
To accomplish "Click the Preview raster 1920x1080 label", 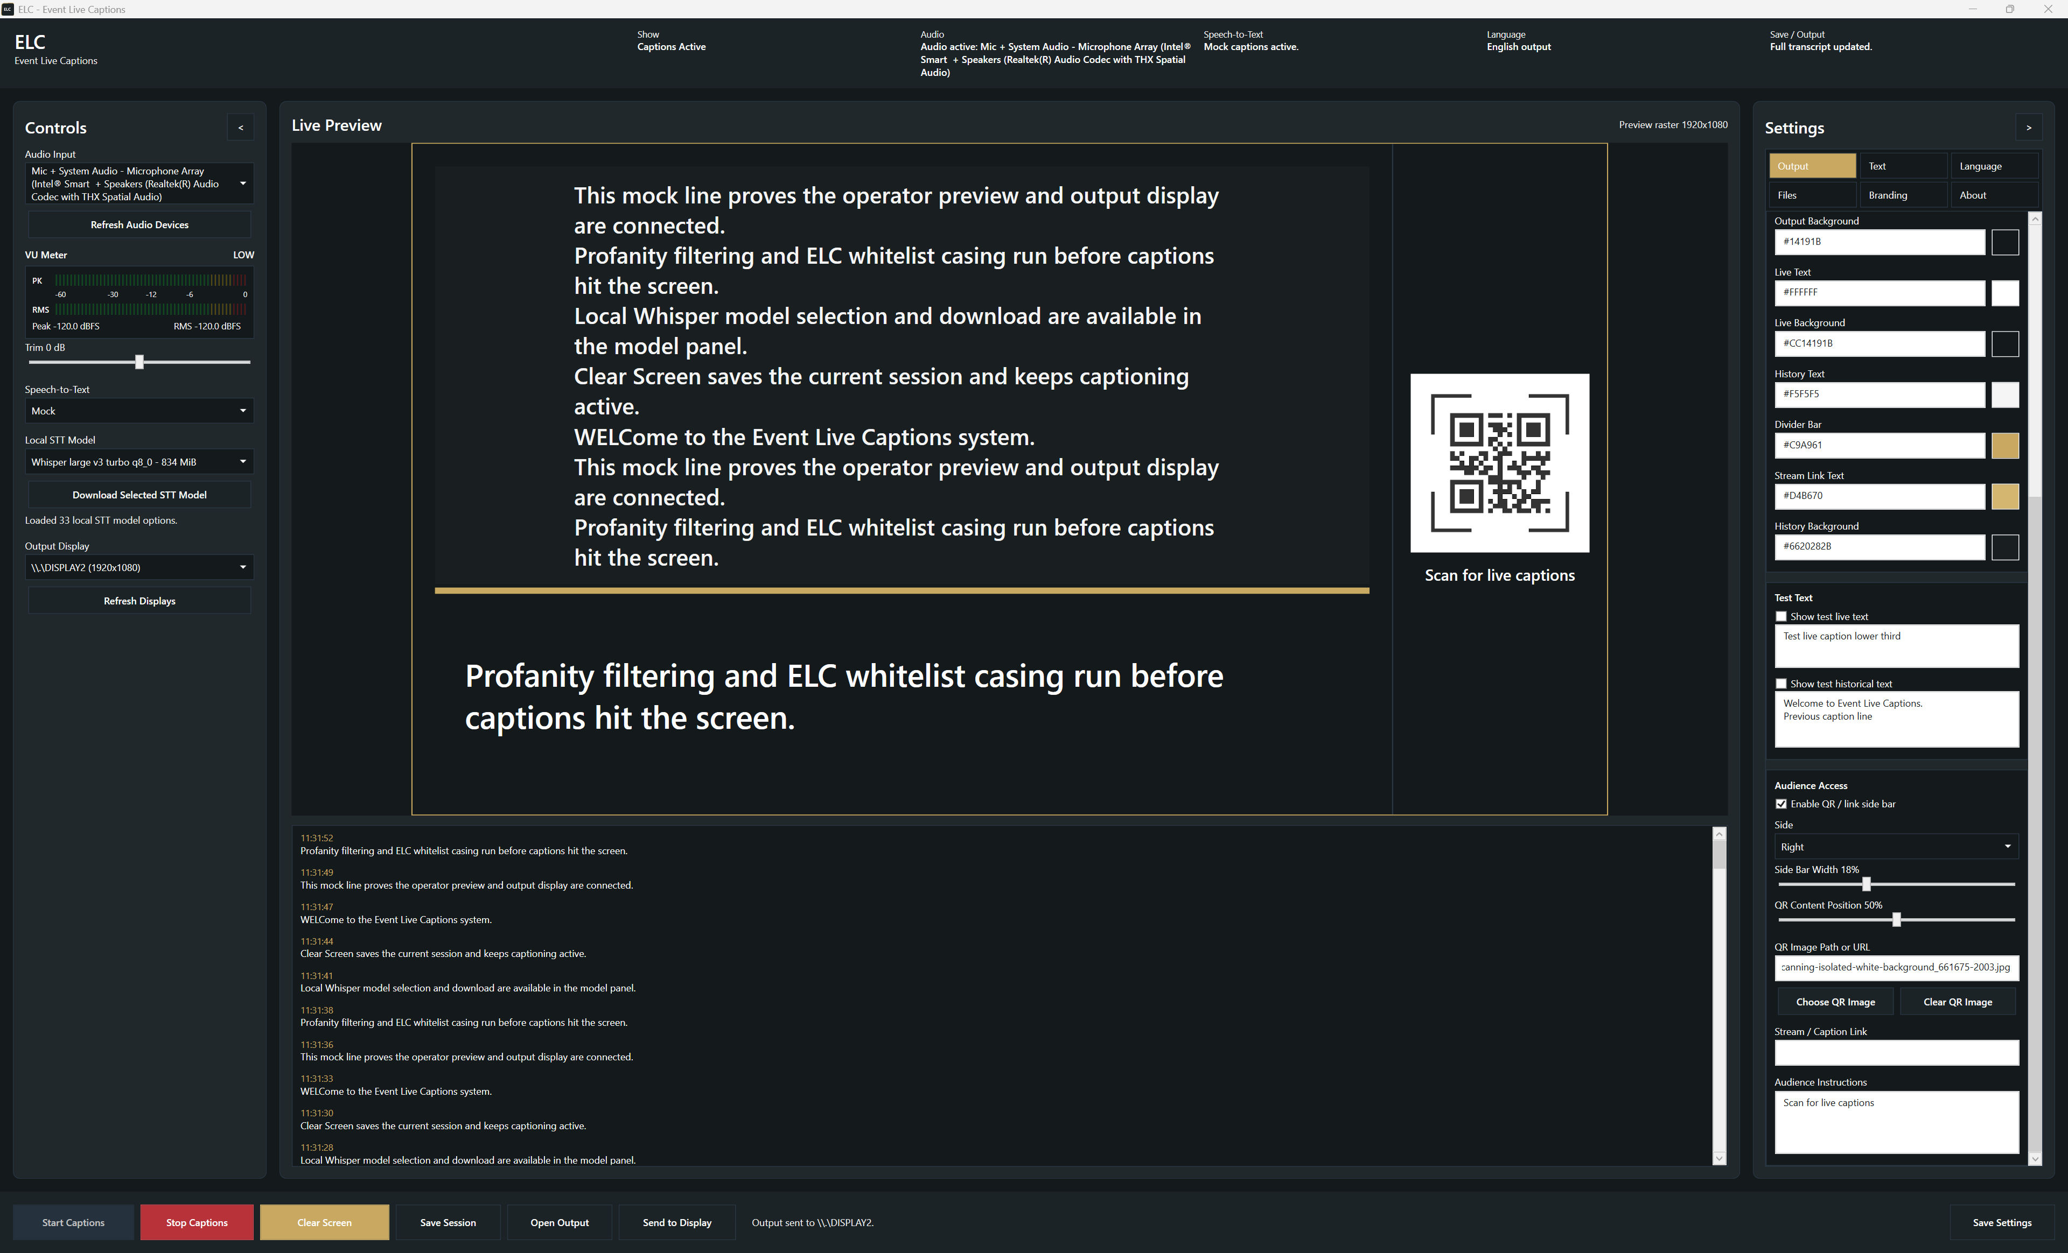I will click(1673, 125).
